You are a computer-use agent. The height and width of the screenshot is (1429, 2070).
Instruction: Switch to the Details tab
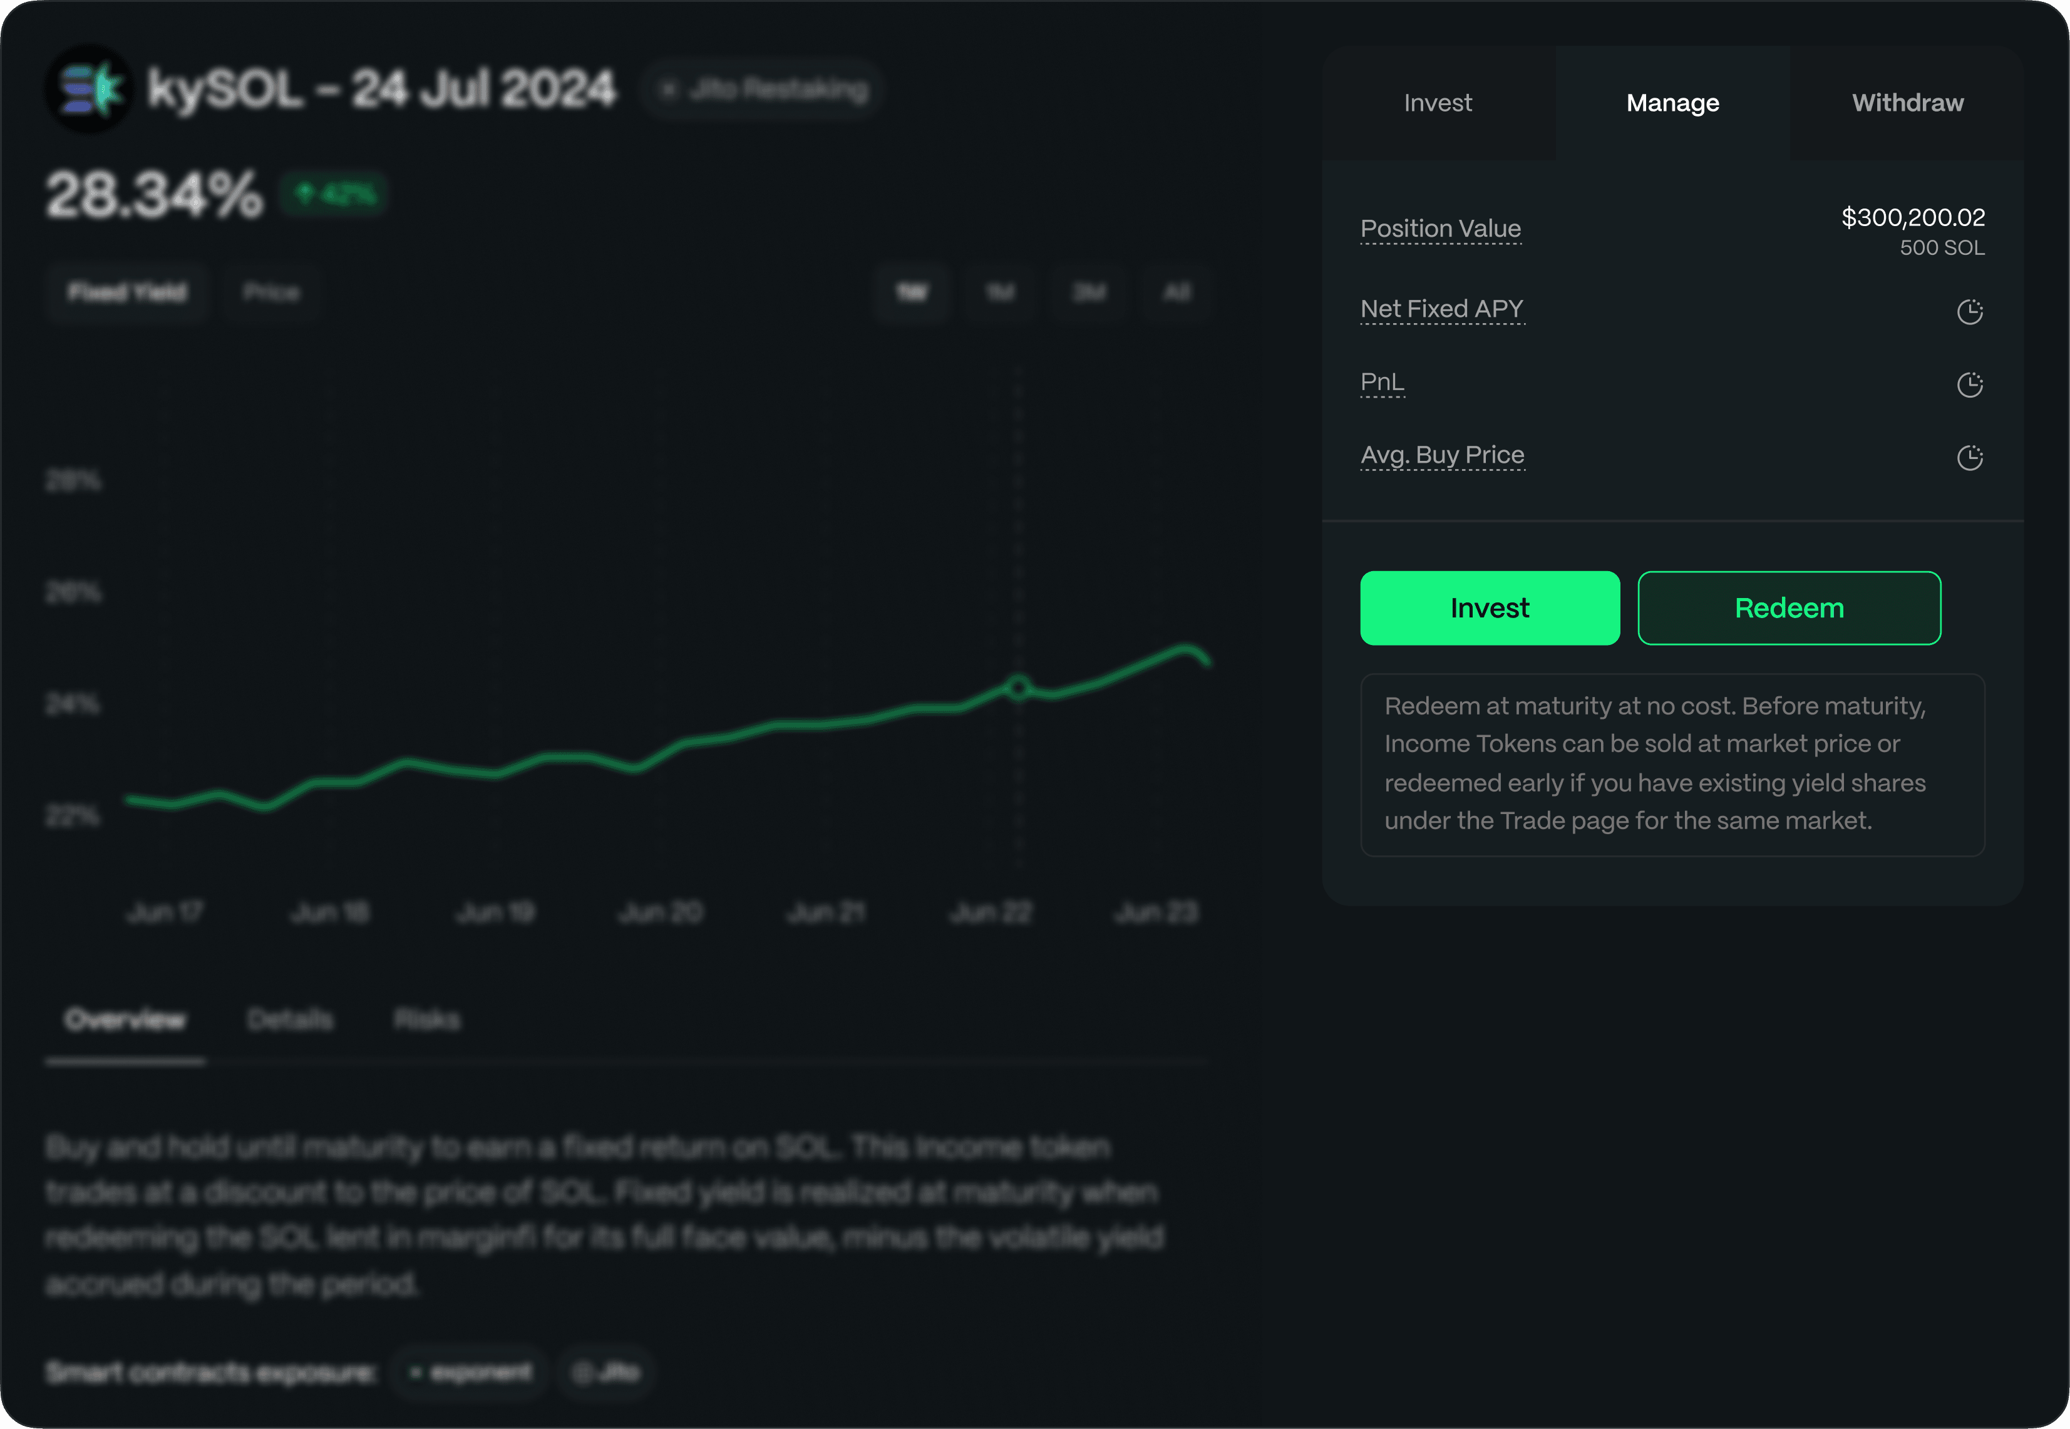[290, 1019]
